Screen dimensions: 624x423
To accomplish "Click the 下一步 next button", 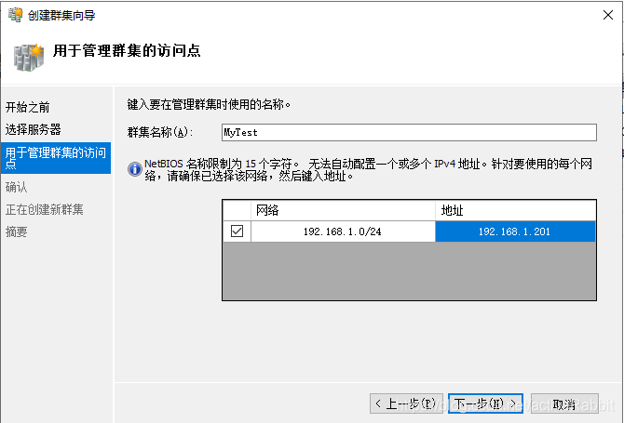I will click(x=485, y=403).
